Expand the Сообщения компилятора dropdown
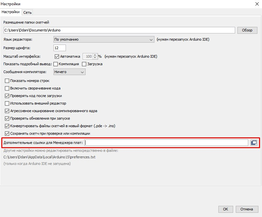The width and height of the screenshot is (262, 217). (x=69, y=72)
